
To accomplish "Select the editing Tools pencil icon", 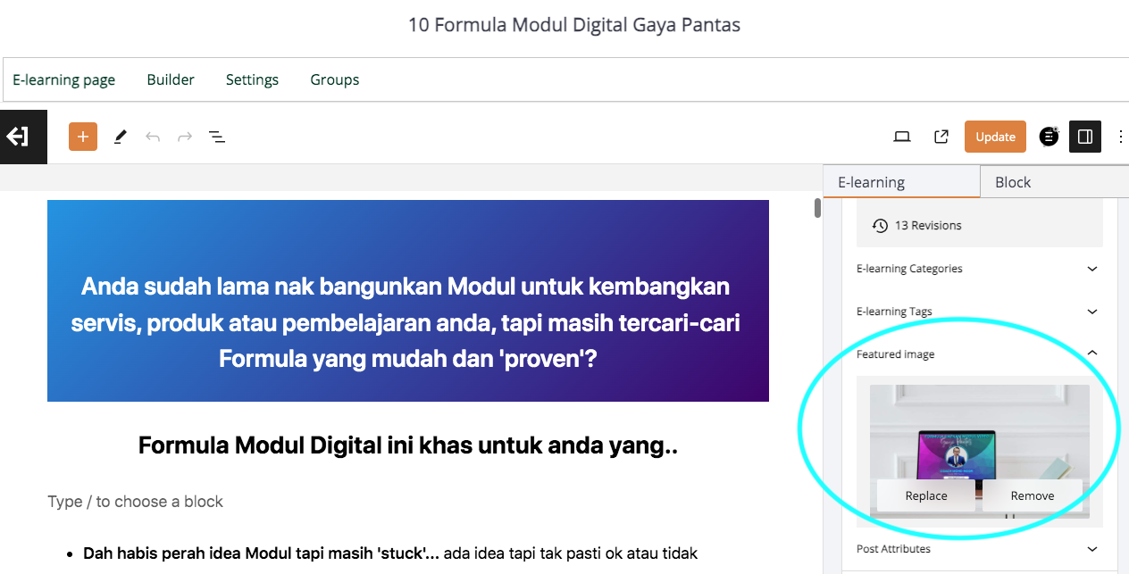I will point(120,137).
